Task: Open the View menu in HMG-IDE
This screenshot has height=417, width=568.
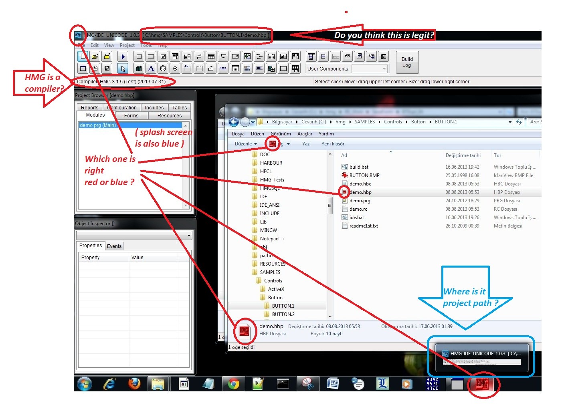Action: tap(109, 45)
